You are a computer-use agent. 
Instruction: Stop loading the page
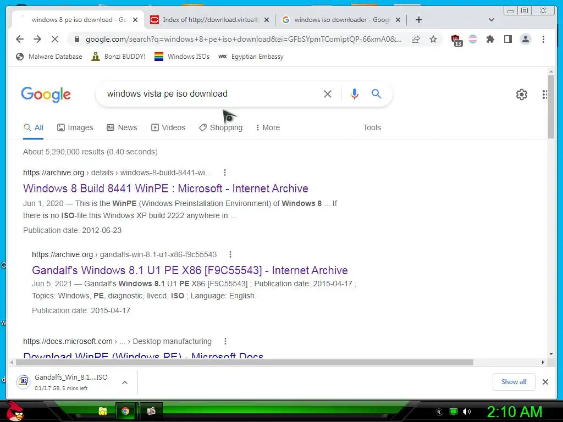point(55,39)
